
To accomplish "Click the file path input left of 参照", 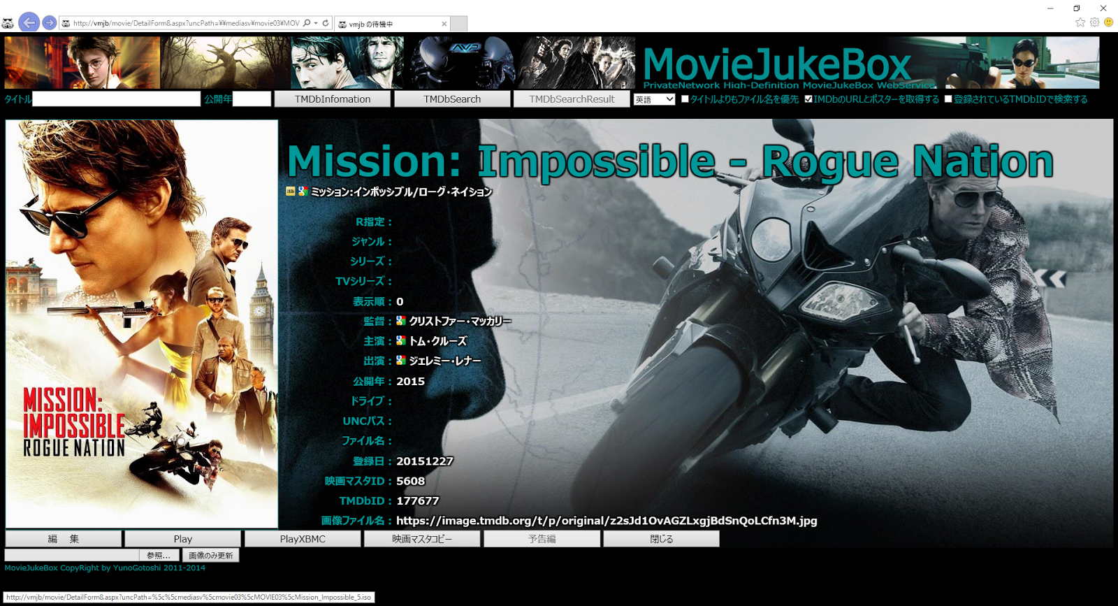I will click(73, 555).
